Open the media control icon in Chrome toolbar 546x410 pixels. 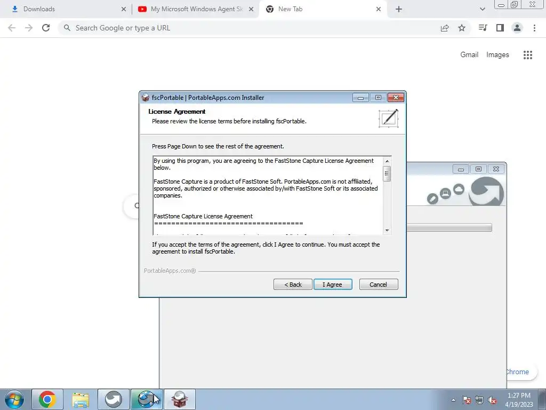pyautogui.click(x=483, y=28)
